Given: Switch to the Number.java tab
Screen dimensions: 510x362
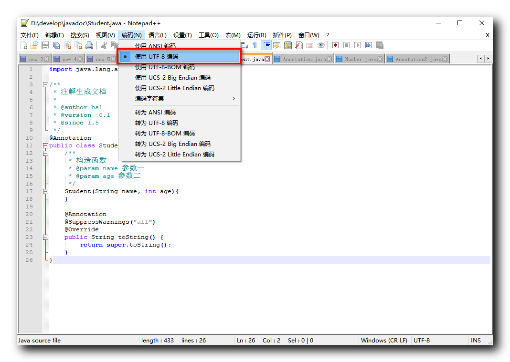Looking at the screenshot, I should point(360,59).
